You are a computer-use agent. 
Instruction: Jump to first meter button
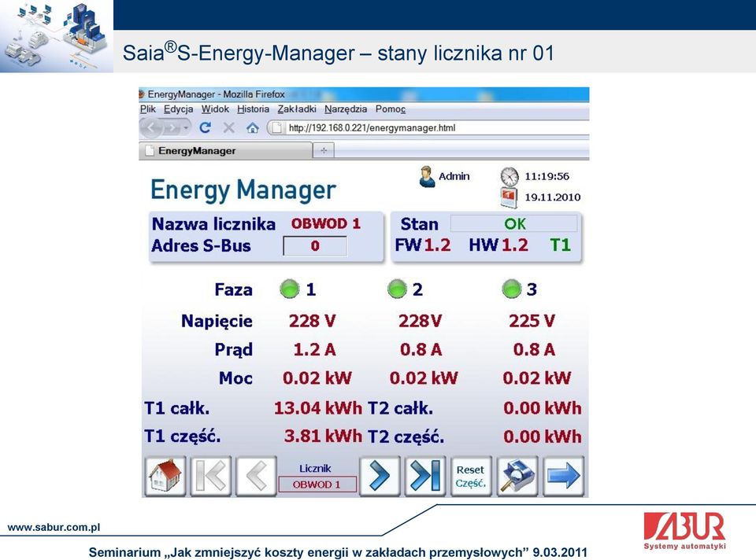click(211, 476)
